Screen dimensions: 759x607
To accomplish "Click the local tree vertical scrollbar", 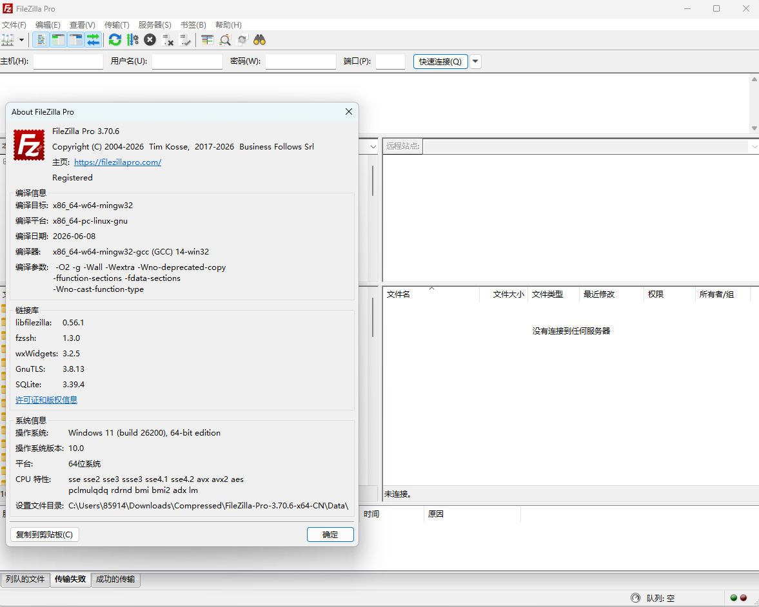I will pyautogui.click(x=373, y=181).
